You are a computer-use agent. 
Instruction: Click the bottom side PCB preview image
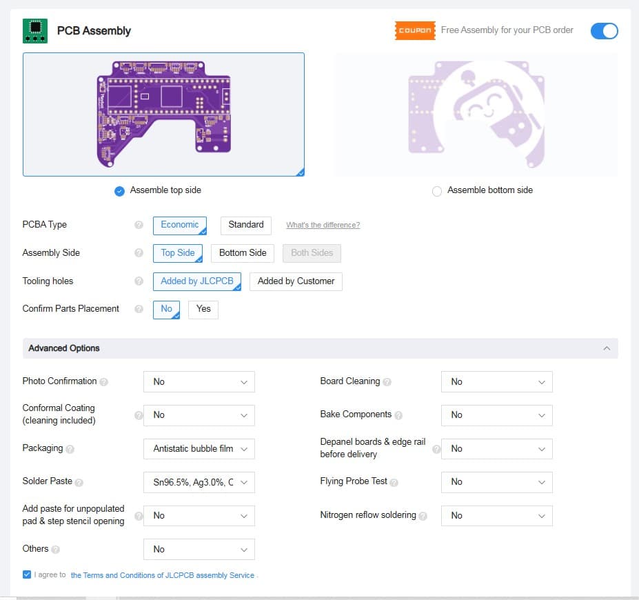(x=476, y=114)
